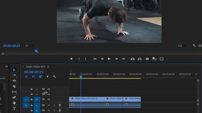Select the Hand tool

(14, 103)
